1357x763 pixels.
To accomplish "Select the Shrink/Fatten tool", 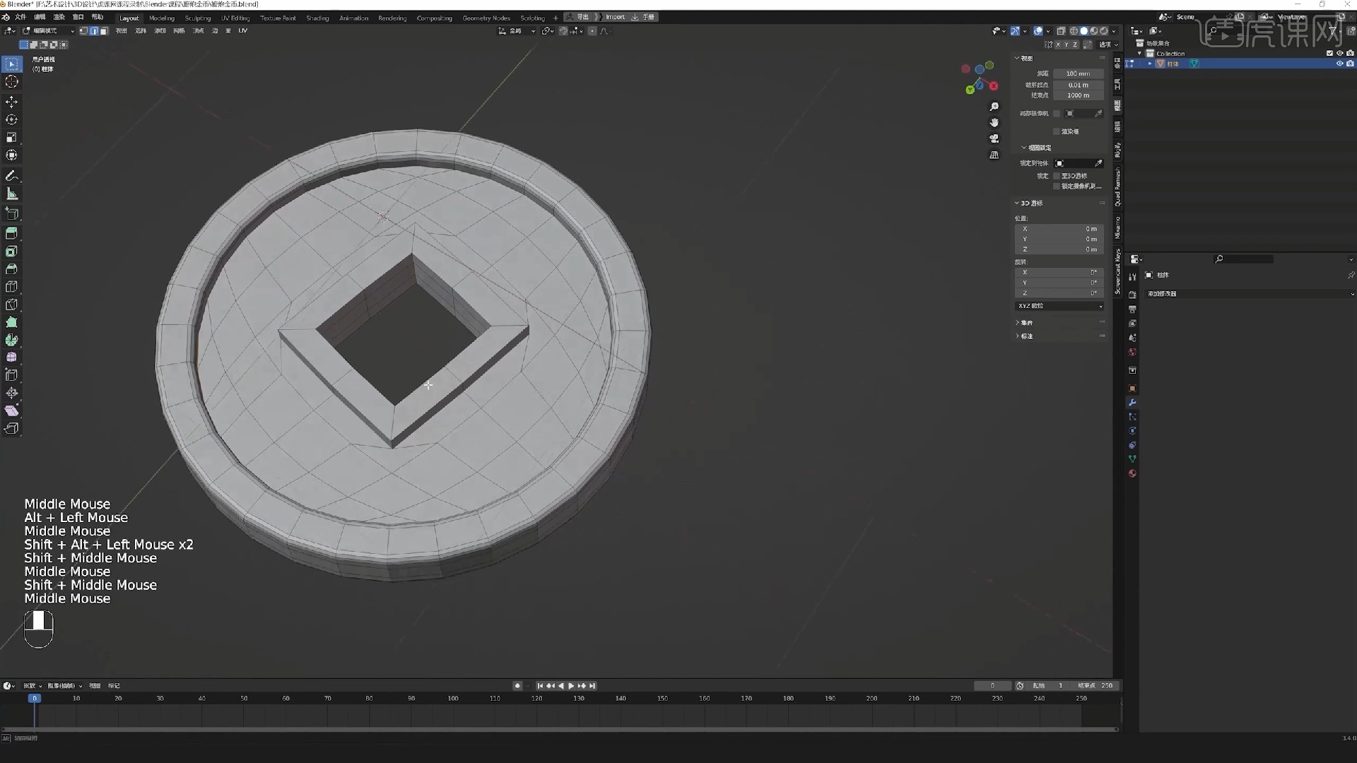I will pyautogui.click(x=11, y=393).
